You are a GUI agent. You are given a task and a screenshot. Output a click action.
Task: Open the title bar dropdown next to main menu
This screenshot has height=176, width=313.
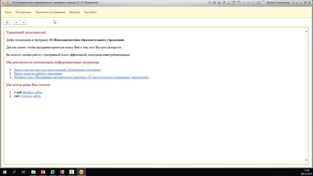pos(7,2)
